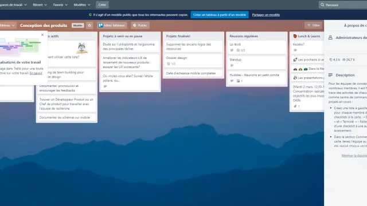Open the Améliorer les indicateurs UX card

click(x=130, y=62)
